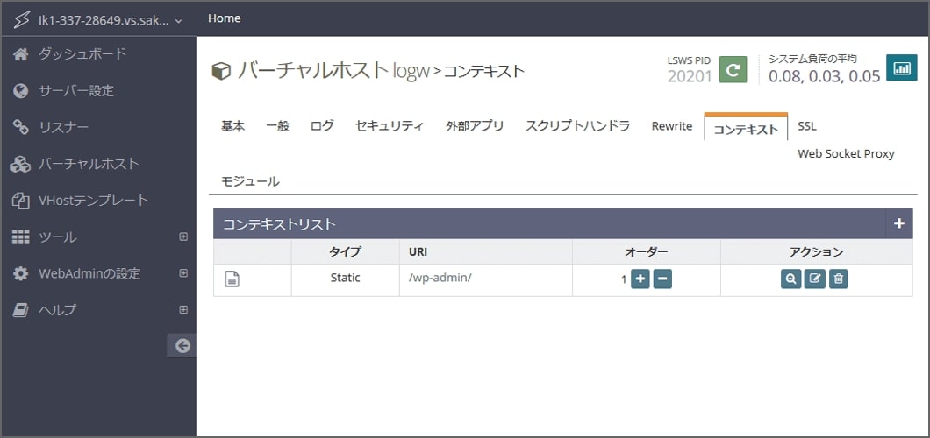Decrease order of /wp-admin/ context
The width and height of the screenshot is (930, 438).
(x=662, y=279)
